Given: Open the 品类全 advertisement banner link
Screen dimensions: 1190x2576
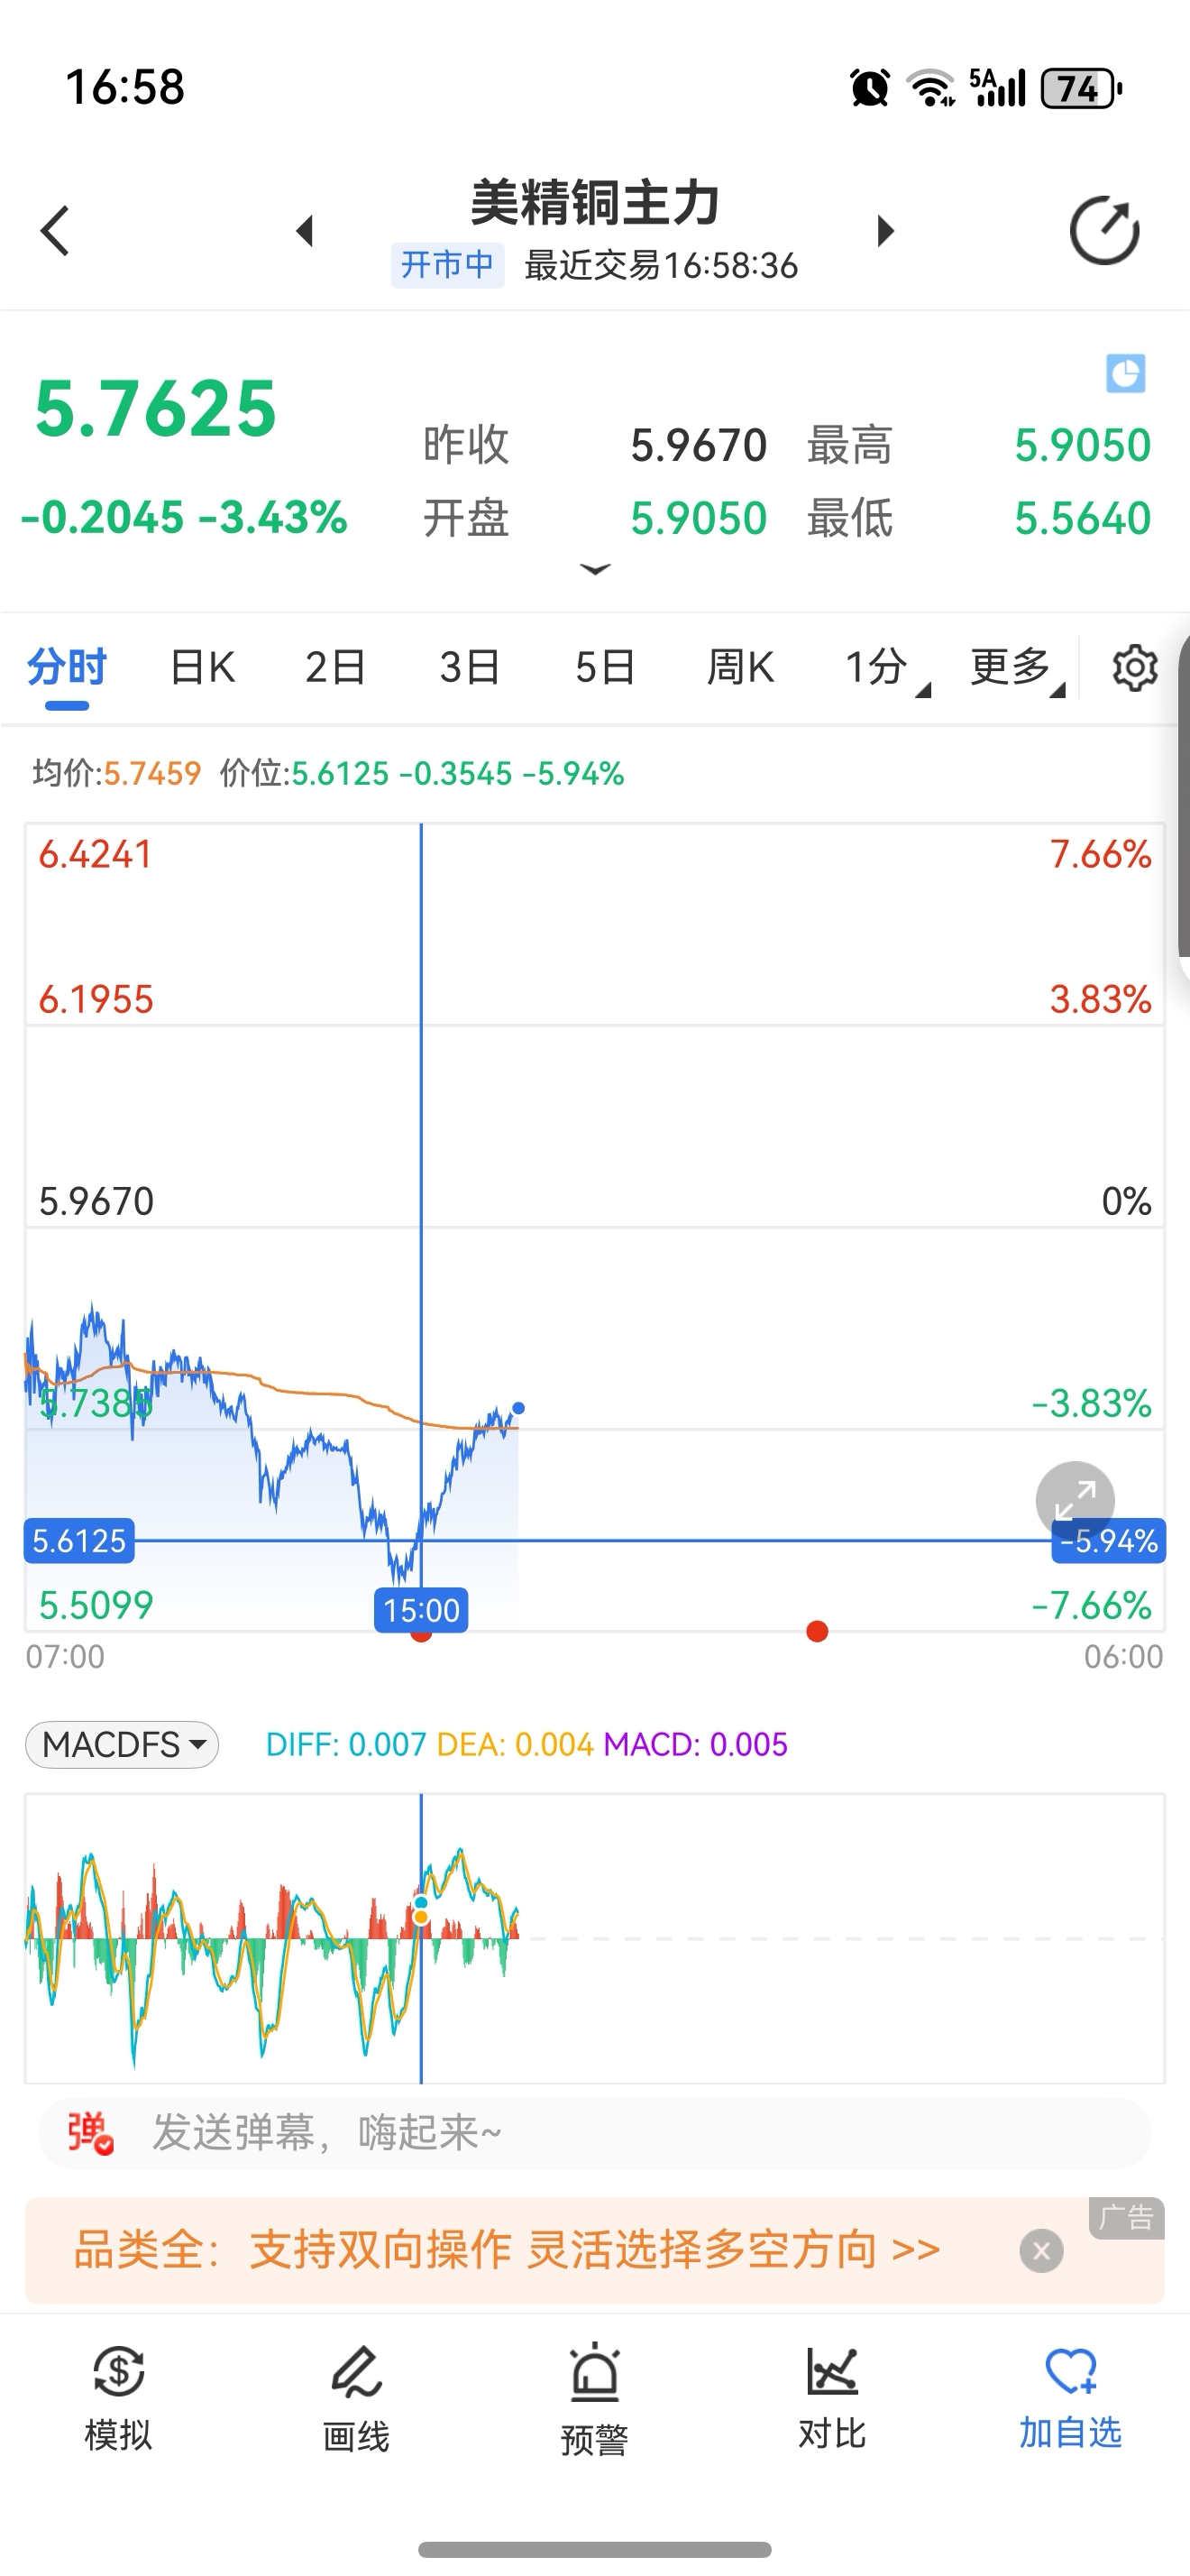Looking at the screenshot, I should click(x=507, y=2250).
